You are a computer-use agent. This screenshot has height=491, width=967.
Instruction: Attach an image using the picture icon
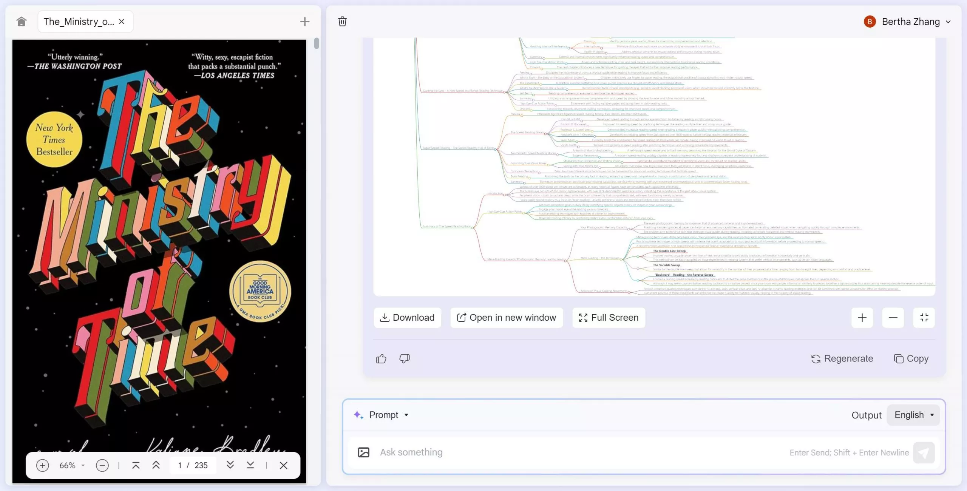click(x=363, y=452)
